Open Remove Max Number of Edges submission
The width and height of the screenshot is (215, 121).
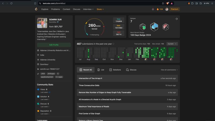127,92
